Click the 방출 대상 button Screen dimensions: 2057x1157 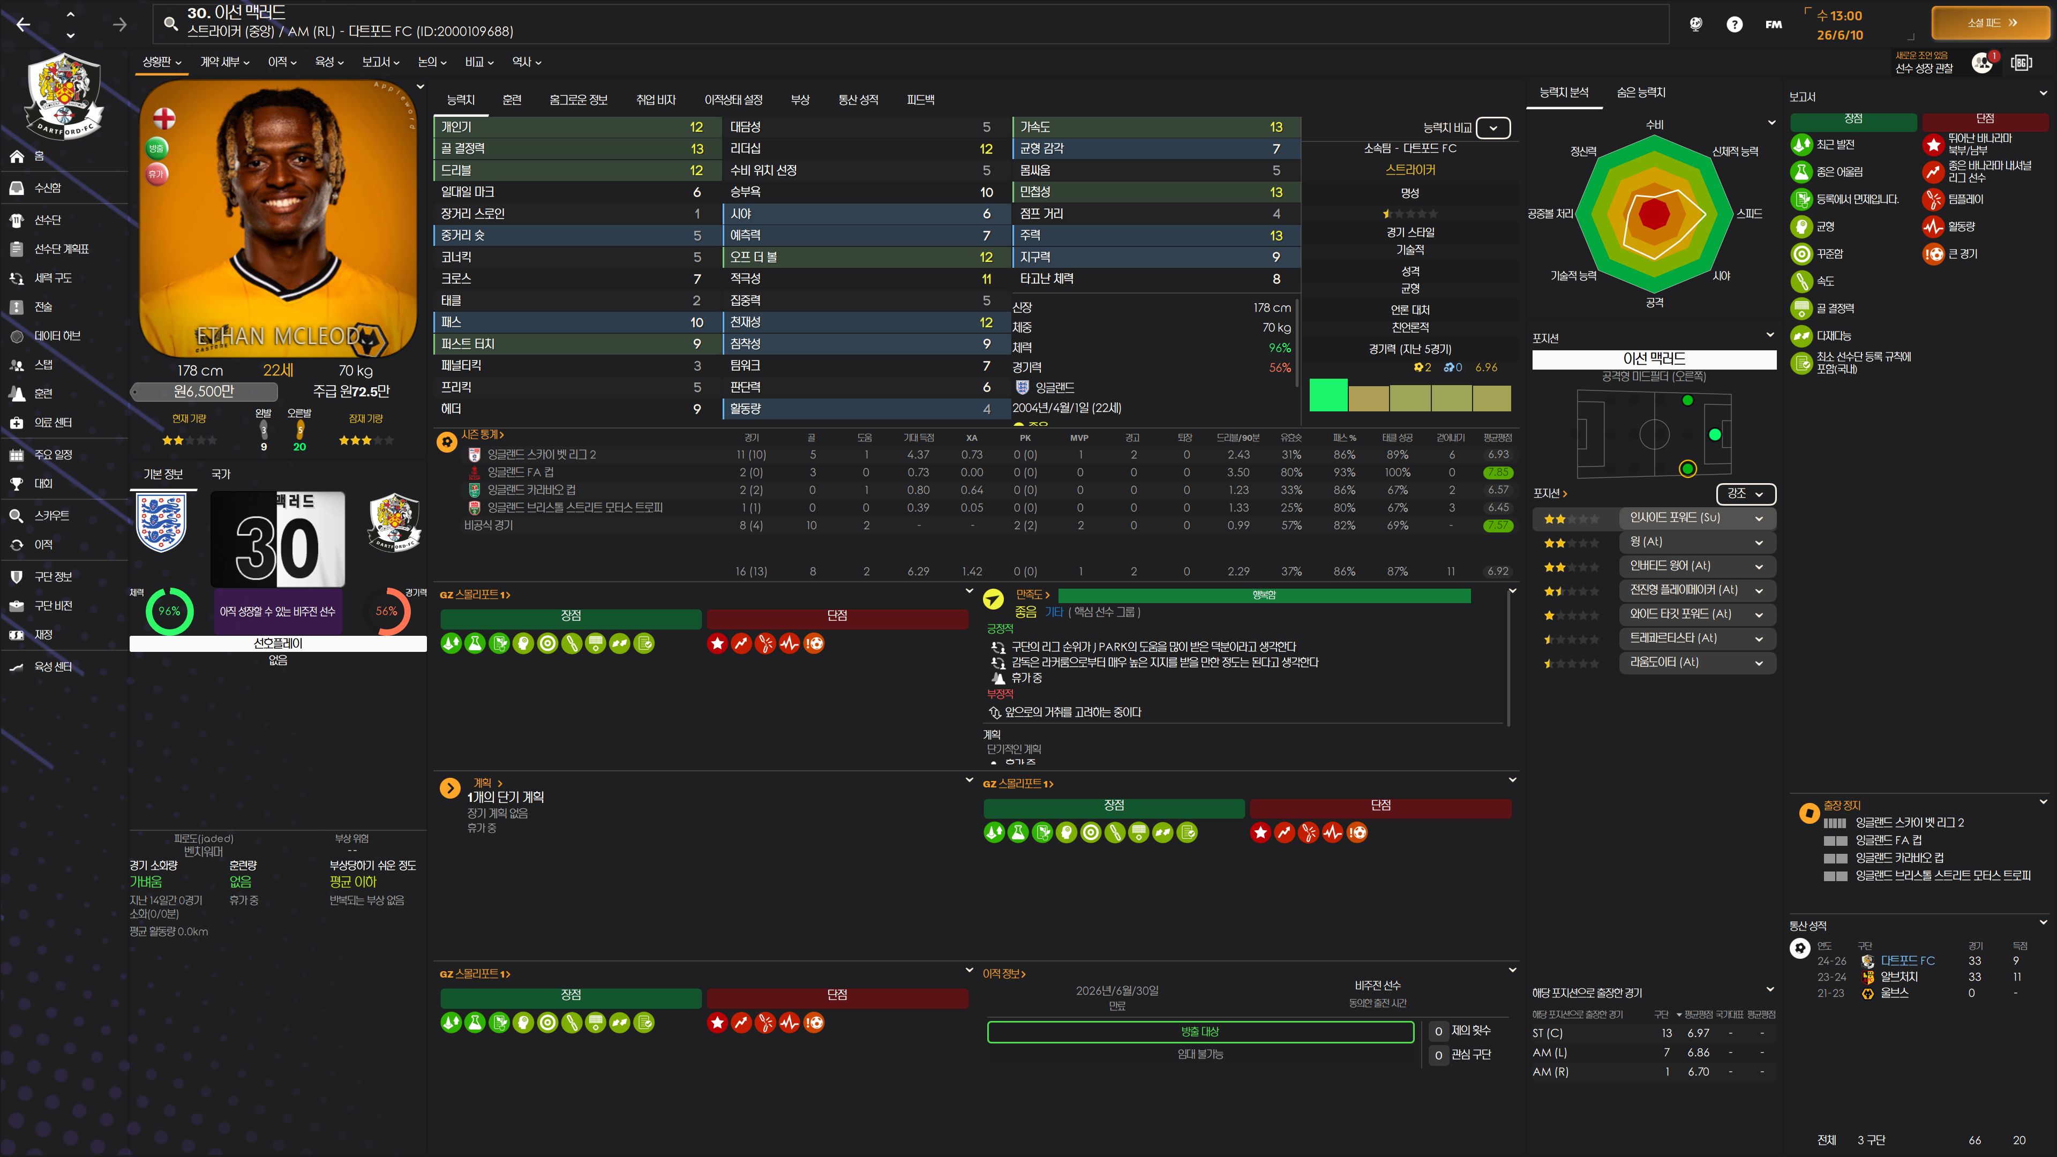pyautogui.click(x=1199, y=1032)
